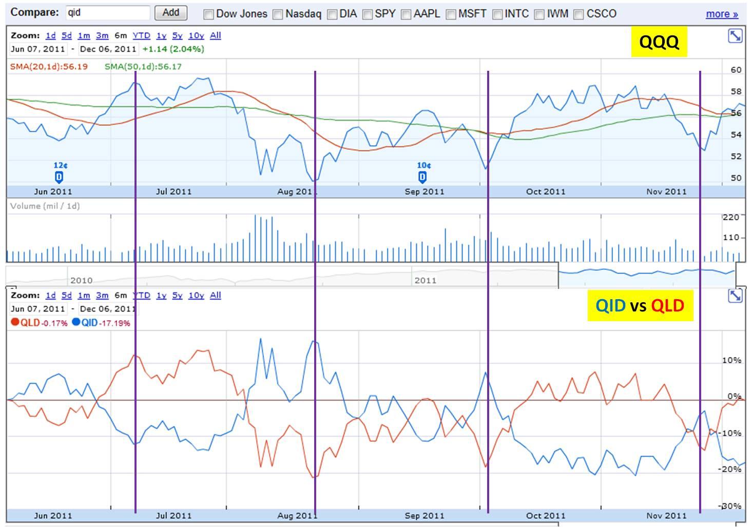Viewport: 752px width, 527px height.
Task: Set bottom chart zoom to 1y
Action: pyautogui.click(x=161, y=295)
